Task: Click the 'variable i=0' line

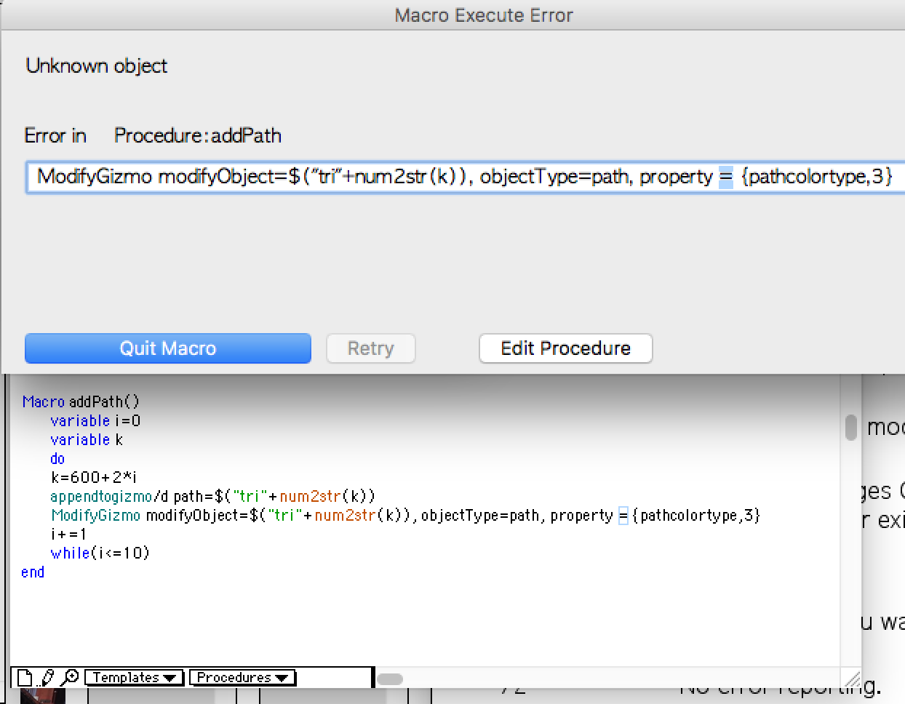Action: 95,420
